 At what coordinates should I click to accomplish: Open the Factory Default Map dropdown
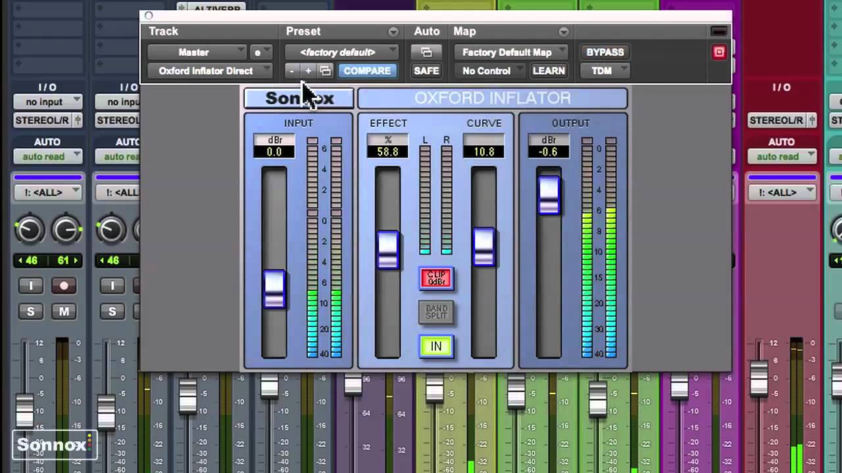511,52
